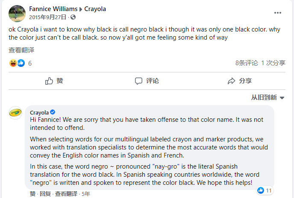This screenshot has height=198, width=294.
Task: Like Crayola's comment using 赞 link
Action: click(33, 194)
